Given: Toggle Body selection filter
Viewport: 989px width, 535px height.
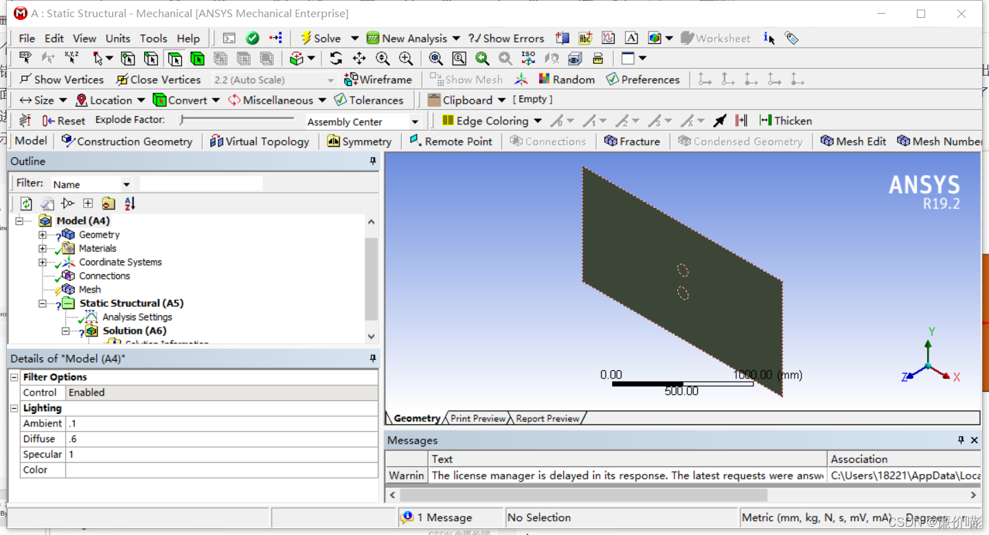Looking at the screenshot, I should 198,58.
